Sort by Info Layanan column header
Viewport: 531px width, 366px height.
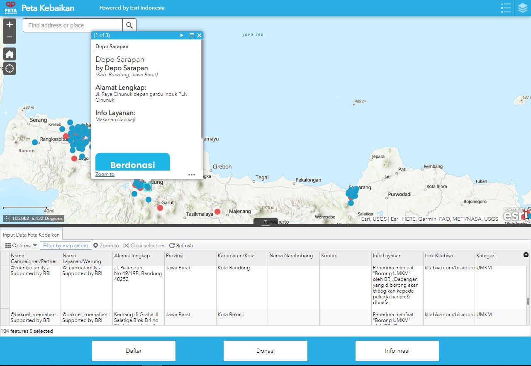coord(397,259)
